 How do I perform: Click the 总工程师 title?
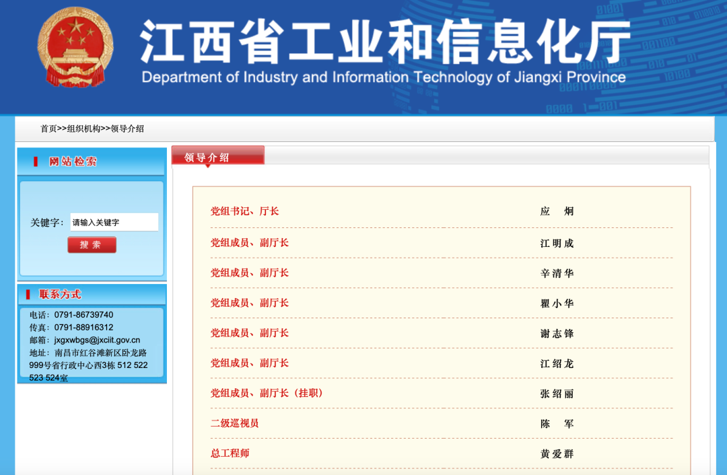[230, 453]
